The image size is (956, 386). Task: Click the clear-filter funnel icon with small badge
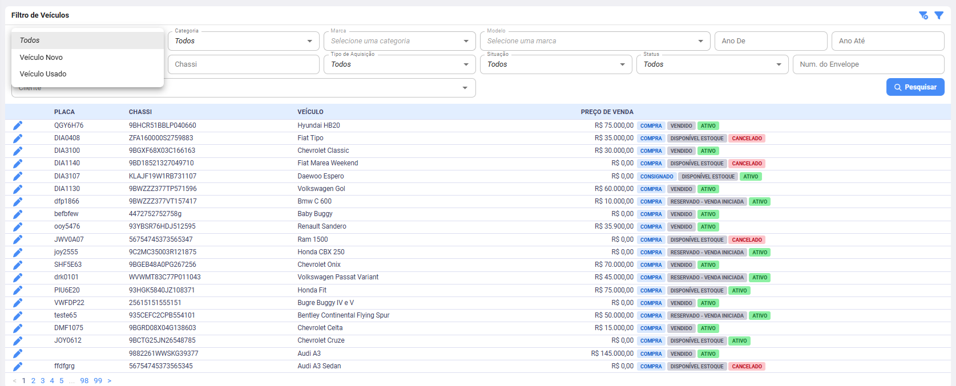(923, 15)
